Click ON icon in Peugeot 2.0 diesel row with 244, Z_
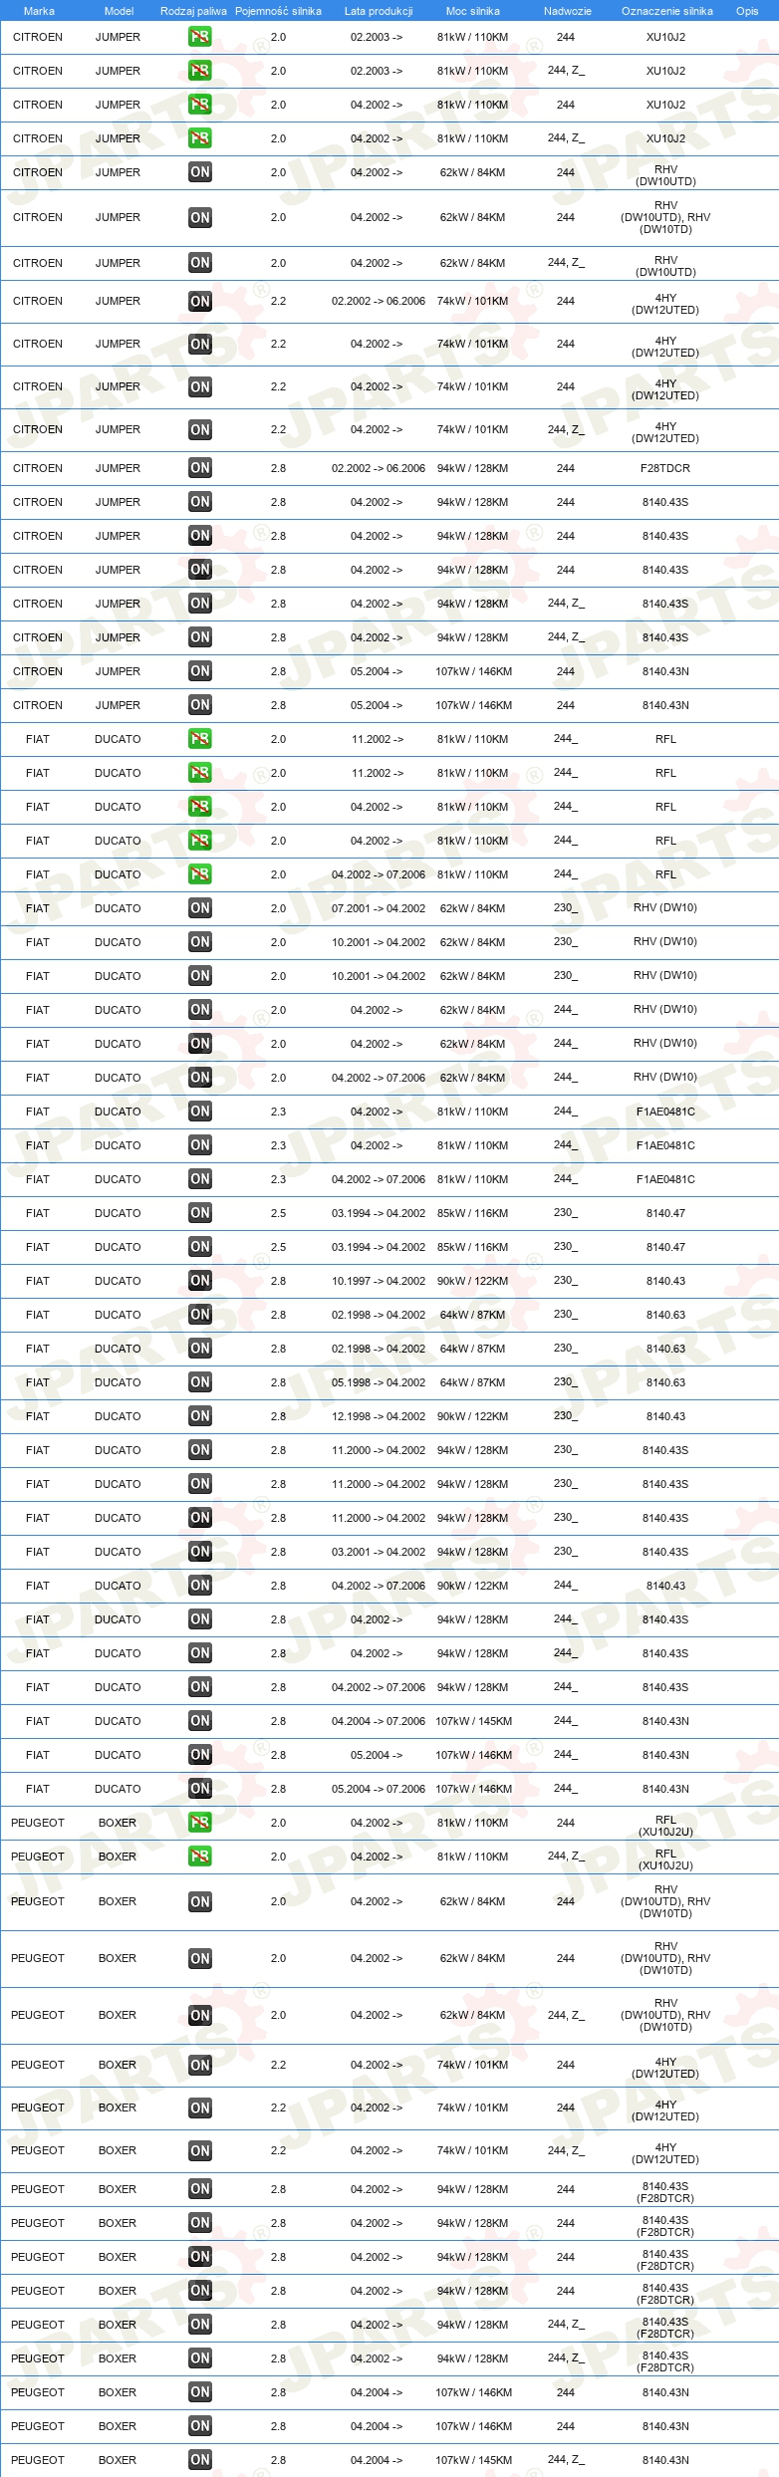 tap(200, 2015)
